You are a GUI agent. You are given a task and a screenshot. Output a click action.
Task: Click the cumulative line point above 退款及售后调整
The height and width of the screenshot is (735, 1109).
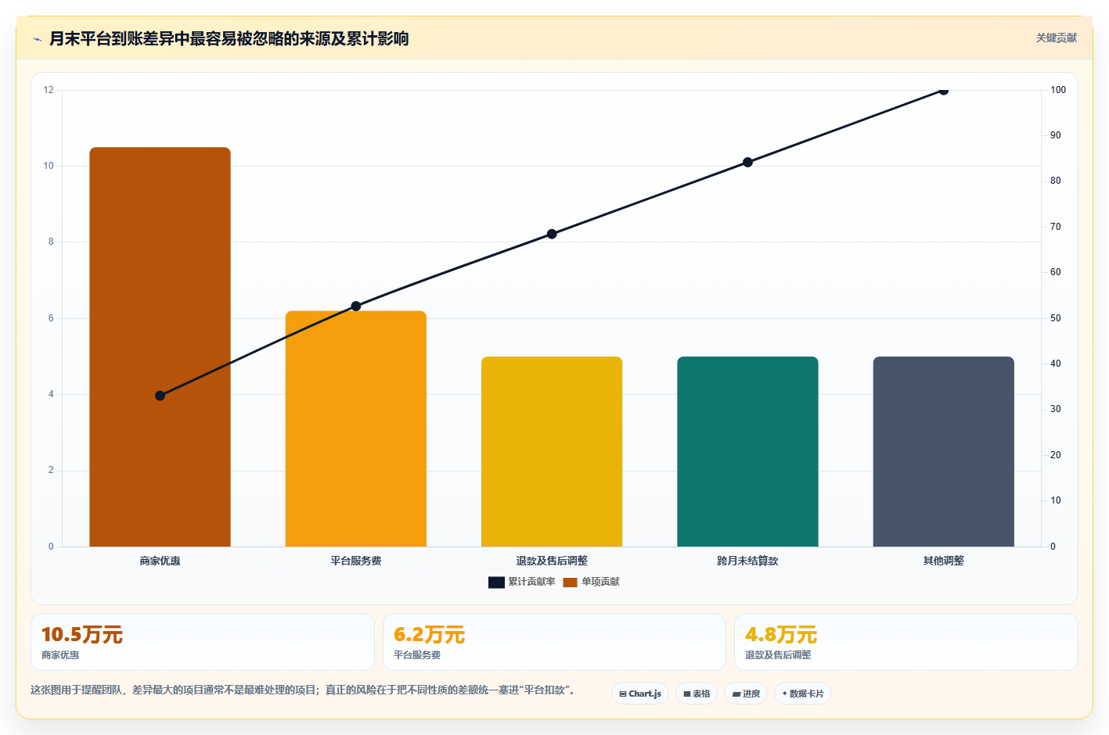pyautogui.click(x=552, y=234)
